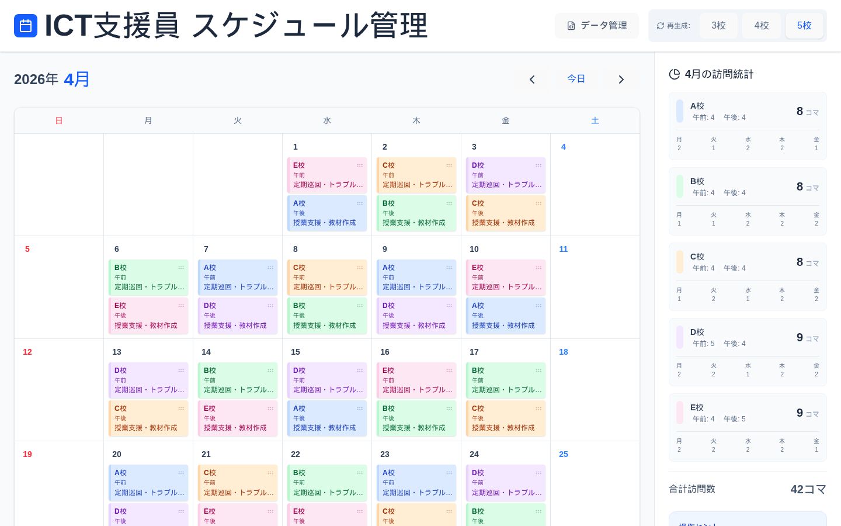This screenshot has height=526, width=841.
Task: Select the 3校 regeneration option
Action: pos(718,26)
